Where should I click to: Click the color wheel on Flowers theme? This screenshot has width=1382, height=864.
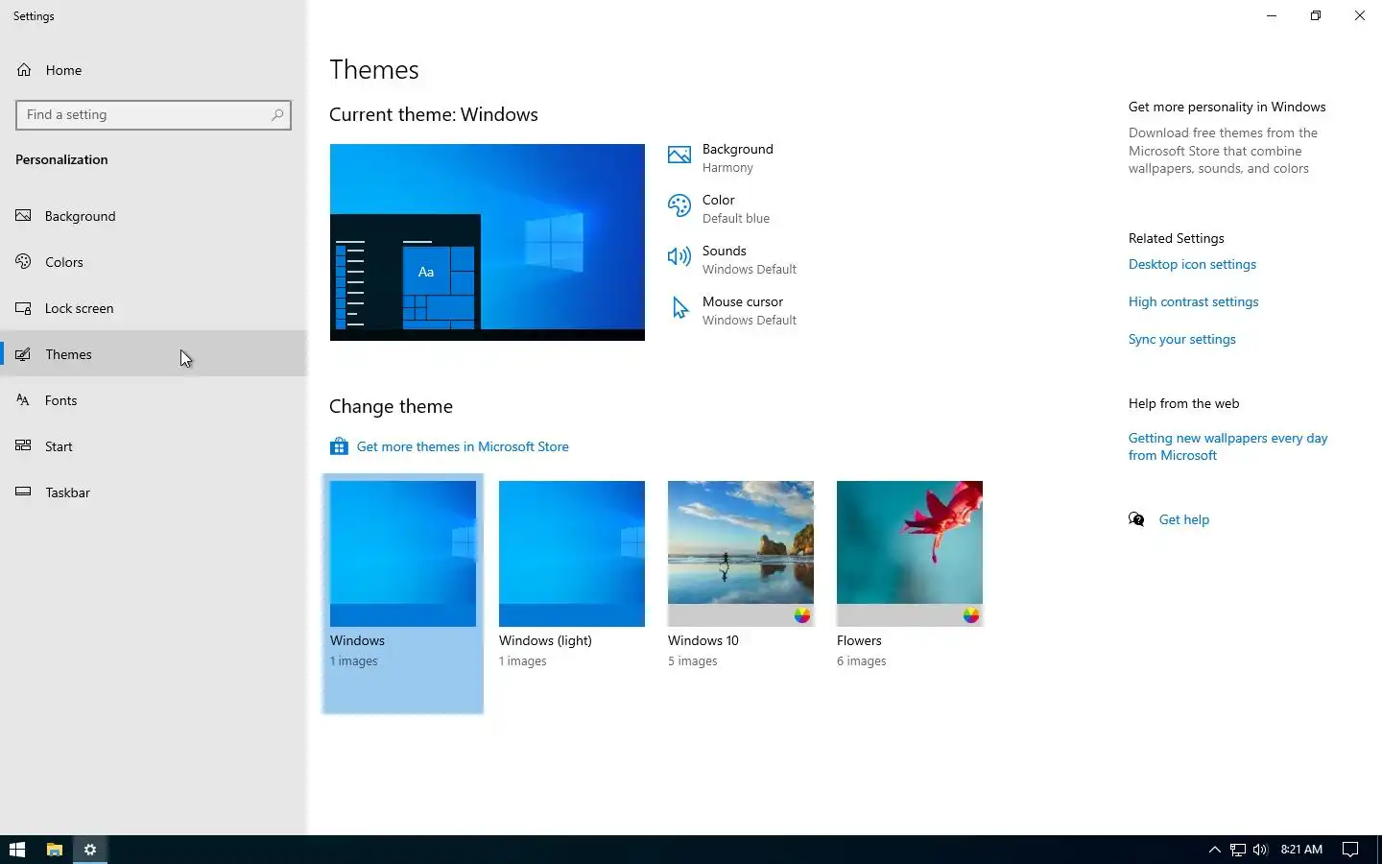point(971,615)
